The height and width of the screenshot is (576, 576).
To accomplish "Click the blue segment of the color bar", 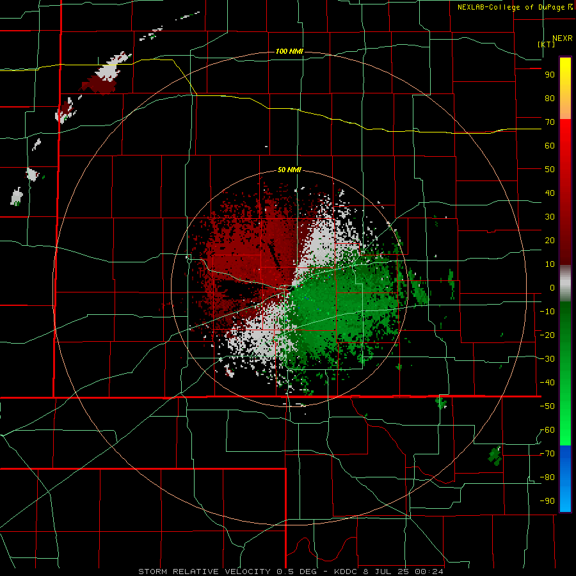I will [565, 479].
